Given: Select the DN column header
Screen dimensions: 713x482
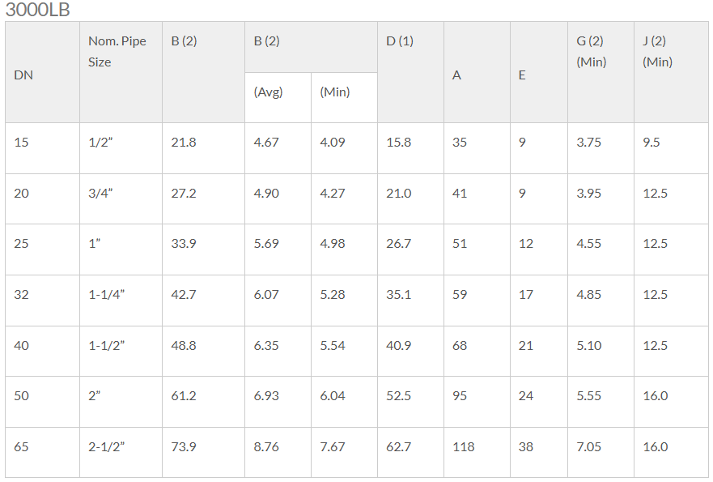Looking at the screenshot, I should (x=42, y=72).
